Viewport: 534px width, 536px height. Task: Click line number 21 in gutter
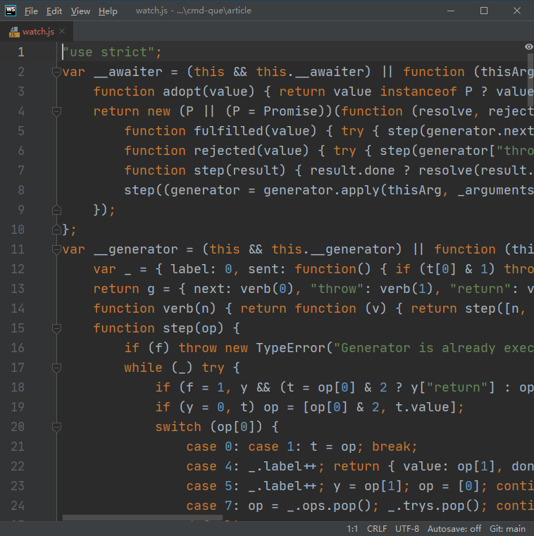(x=18, y=447)
